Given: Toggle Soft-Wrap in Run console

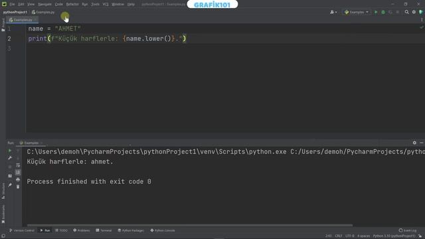Looking at the screenshot, I should pos(18,165).
